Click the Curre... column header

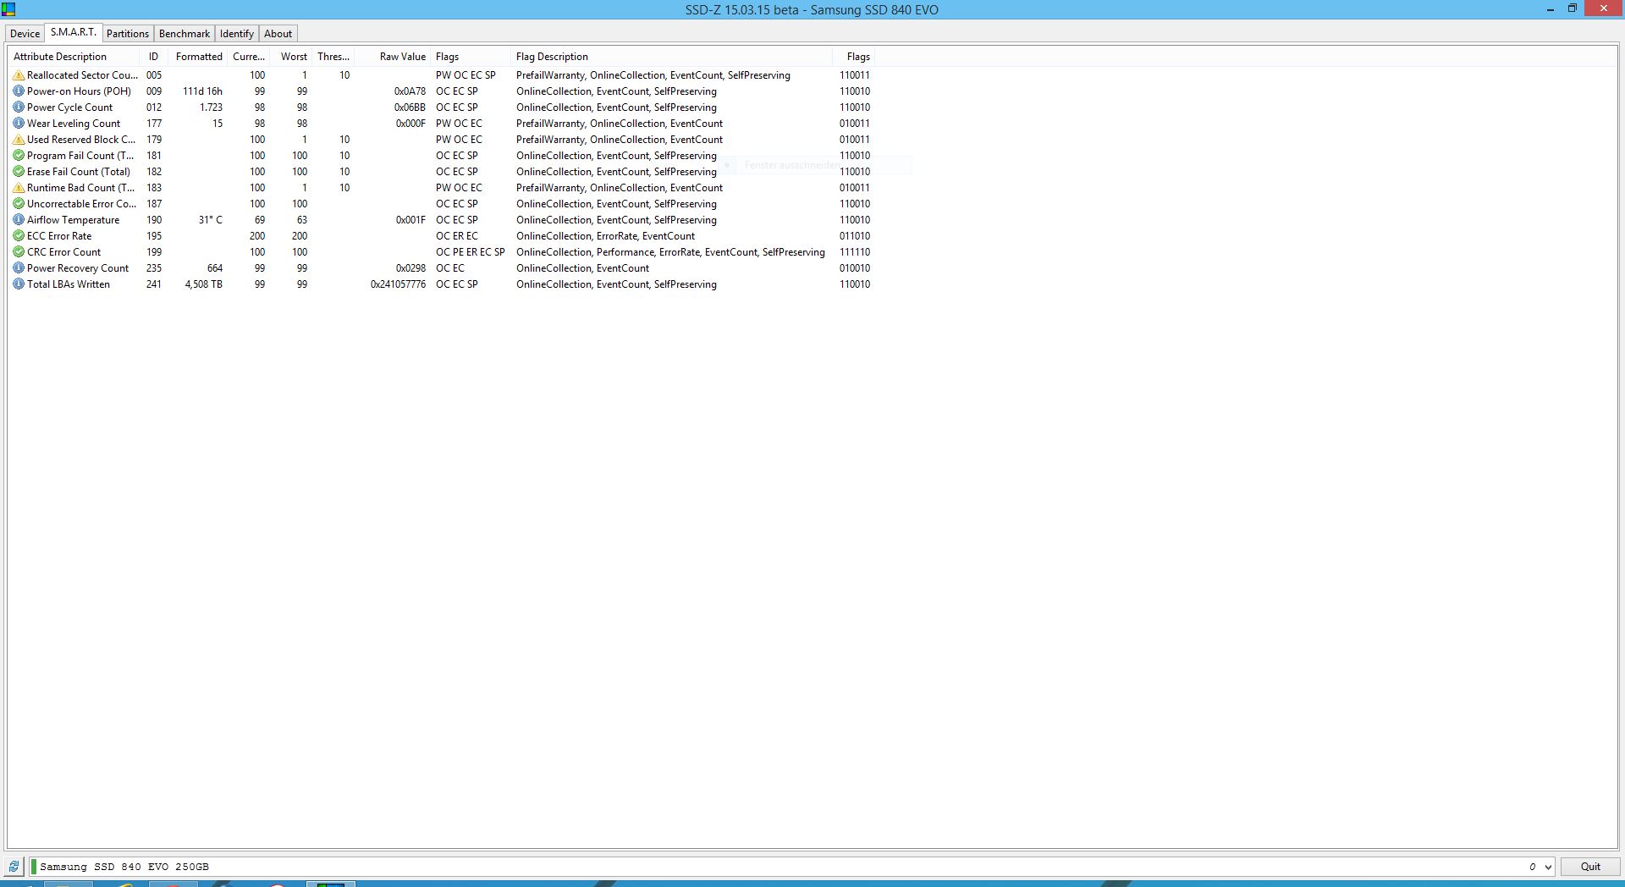coord(249,57)
